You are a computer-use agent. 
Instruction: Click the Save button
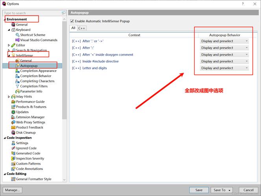click(199, 190)
